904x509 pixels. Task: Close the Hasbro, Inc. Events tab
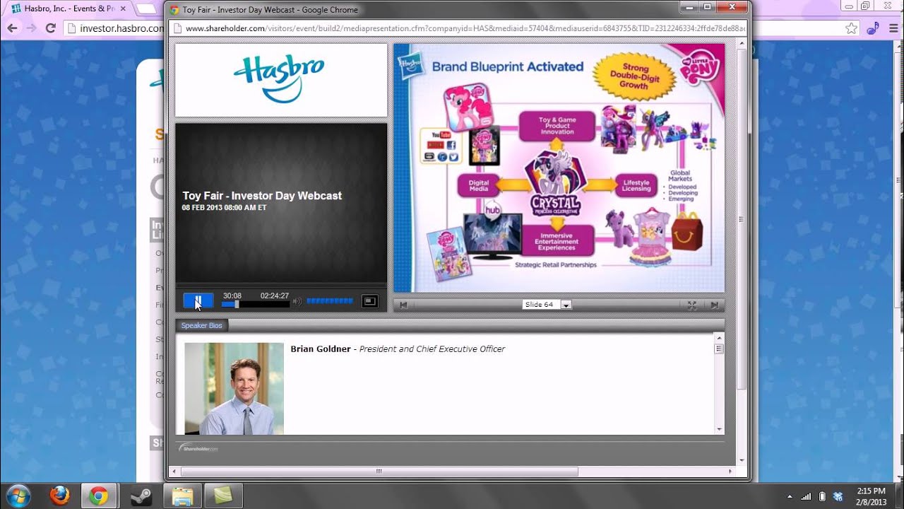[123, 8]
